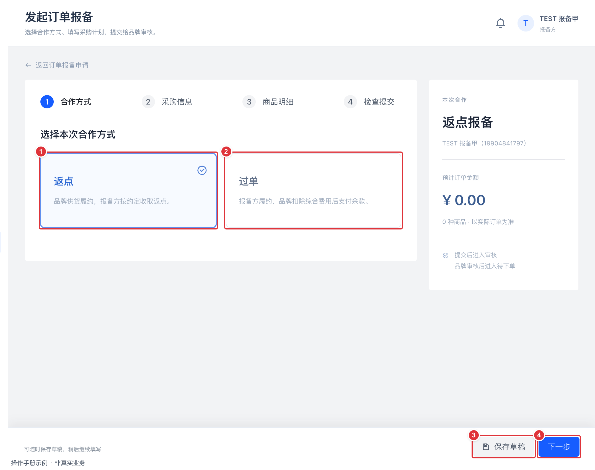Click the TEST 报备甲（19904841797）text
595x470 pixels.
[484, 143]
